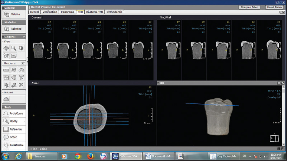Activate the Zoom magnifier tool
This screenshot has height=161, width=287.
[14, 48]
